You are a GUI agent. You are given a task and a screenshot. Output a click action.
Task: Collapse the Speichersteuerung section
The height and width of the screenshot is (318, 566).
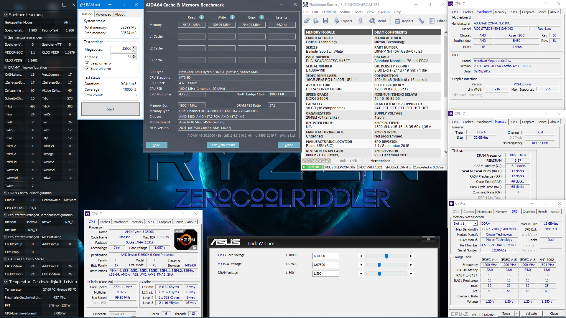click(6, 15)
